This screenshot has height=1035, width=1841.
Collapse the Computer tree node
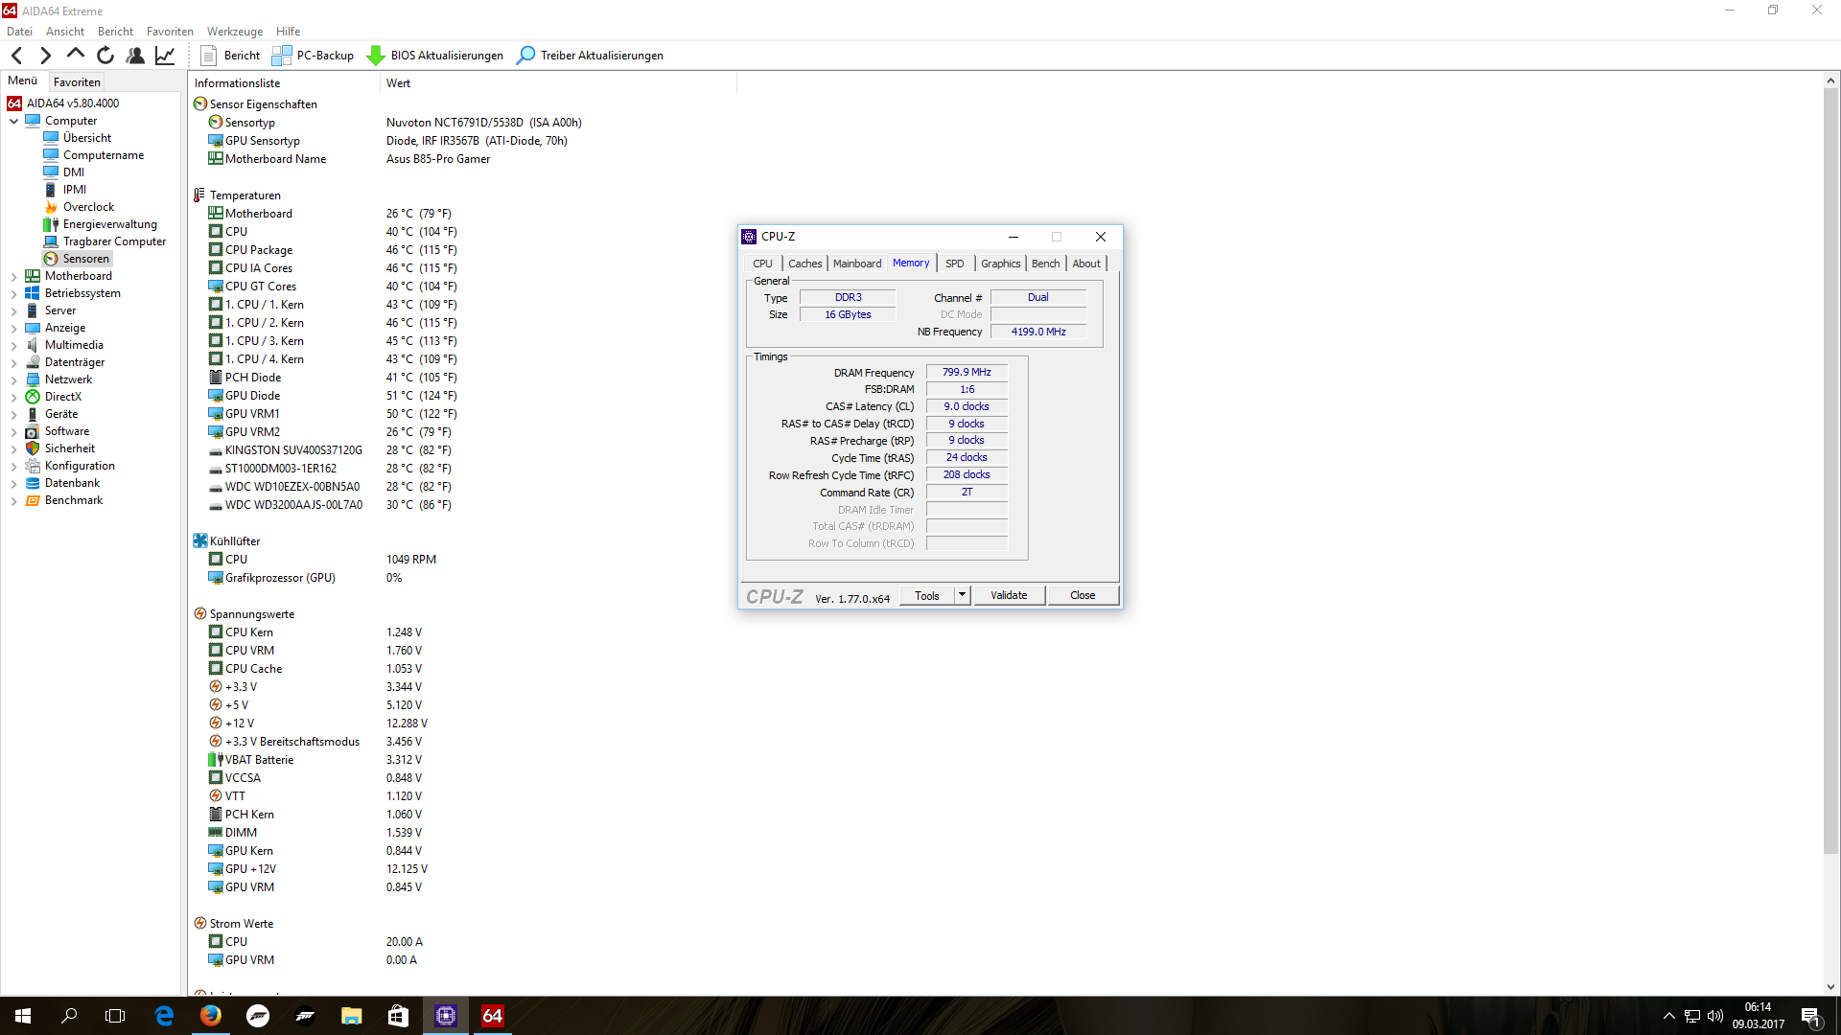click(13, 122)
